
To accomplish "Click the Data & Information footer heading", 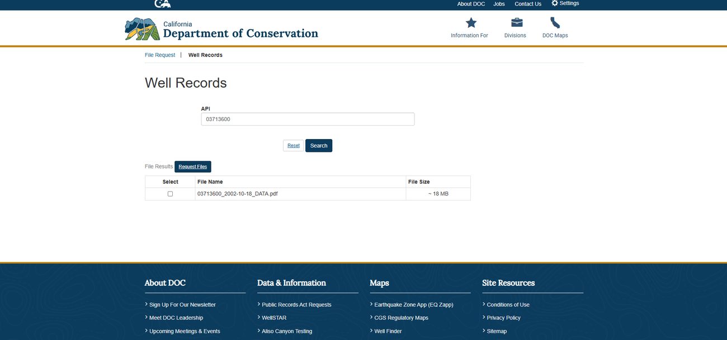I will [291, 283].
